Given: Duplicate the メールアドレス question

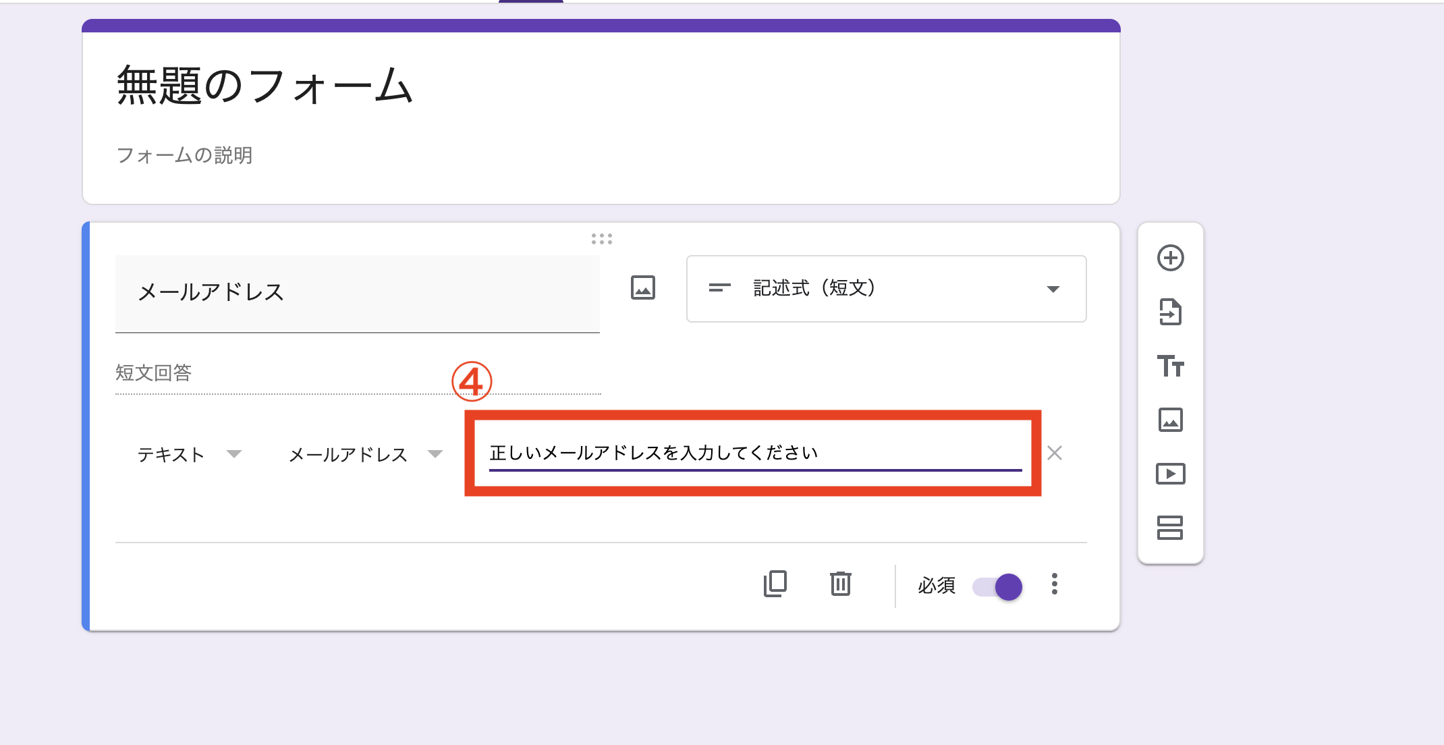Looking at the screenshot, I should [775, 584].
